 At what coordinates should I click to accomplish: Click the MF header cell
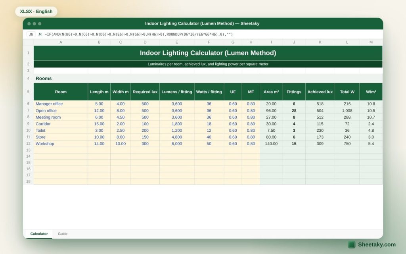pyautogui.click(x=251, y=92)
